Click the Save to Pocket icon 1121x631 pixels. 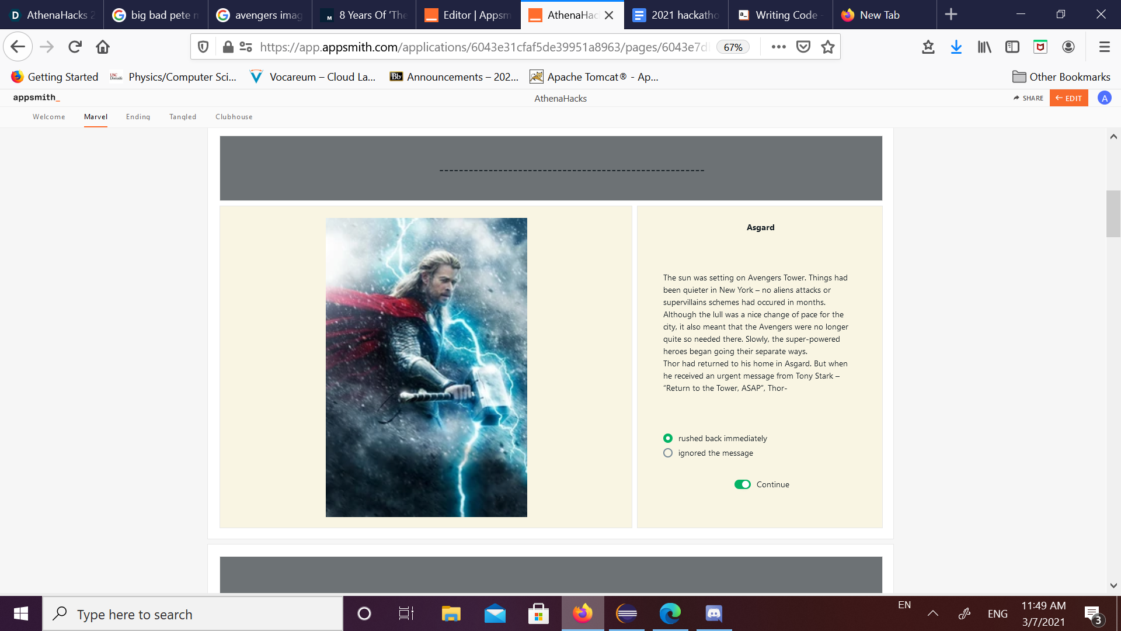tap(803, 47)
